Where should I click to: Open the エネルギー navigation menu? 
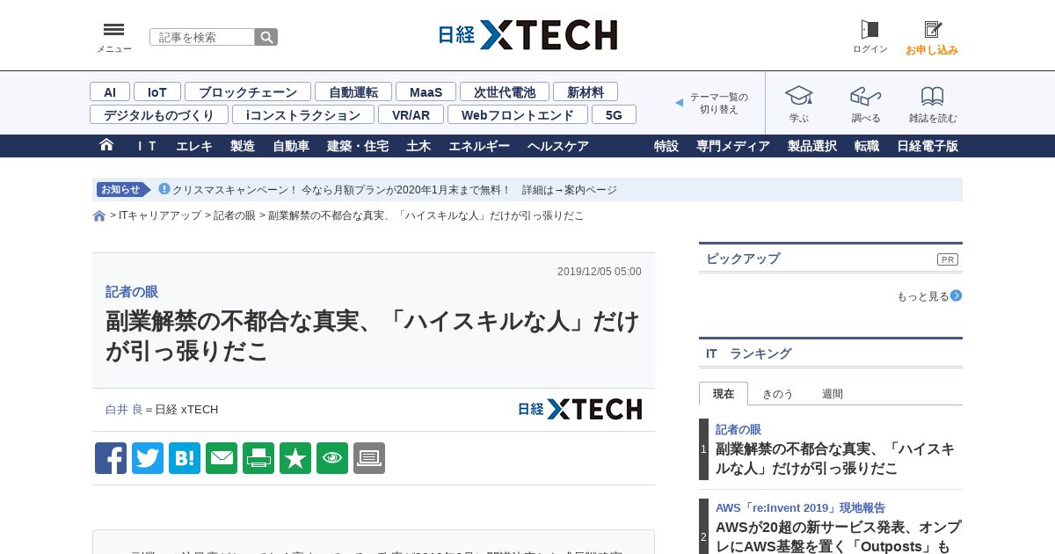pos(479,146)
